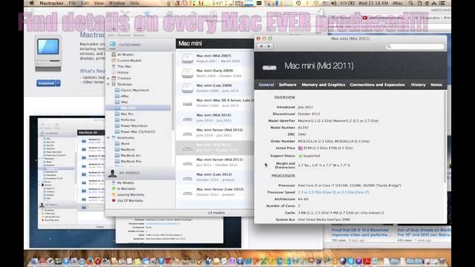Open the Mactracker application menu
Viewport: 475px width, 267px height.
pyautogui.click(x=51, y=3)
